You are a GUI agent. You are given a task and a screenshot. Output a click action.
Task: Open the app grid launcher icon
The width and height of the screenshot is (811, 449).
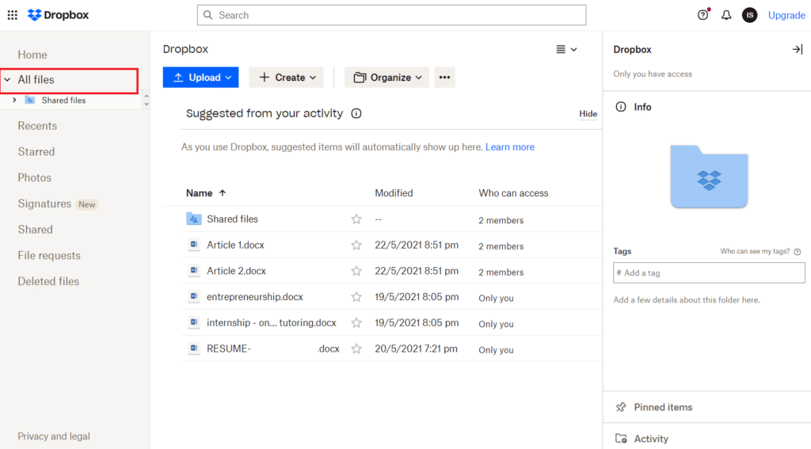(x=13, y=15)
